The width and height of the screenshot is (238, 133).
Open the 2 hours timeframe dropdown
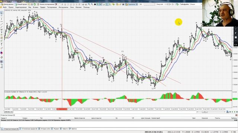pos(196,4)
